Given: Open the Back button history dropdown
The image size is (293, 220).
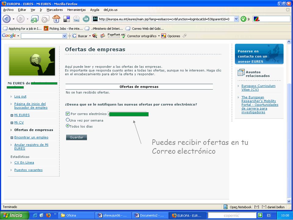Looking at the screenshot, I should click(x=13, y=19).
